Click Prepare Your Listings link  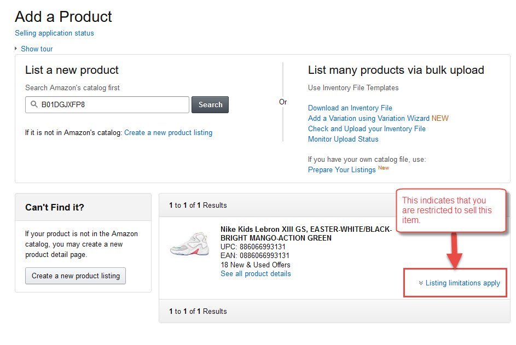pyautogui.click(x=341, y=169)
